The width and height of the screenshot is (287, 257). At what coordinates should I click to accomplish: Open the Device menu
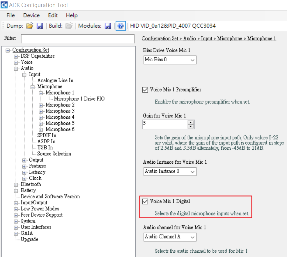click(x=31, y=15)
